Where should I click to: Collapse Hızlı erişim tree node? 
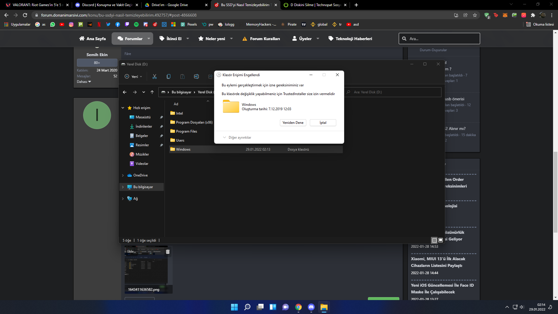123,108
